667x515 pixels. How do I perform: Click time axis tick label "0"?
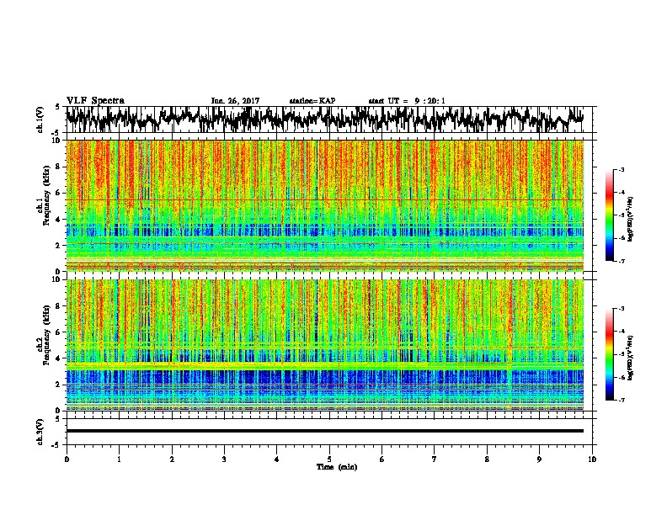point(67,459)
